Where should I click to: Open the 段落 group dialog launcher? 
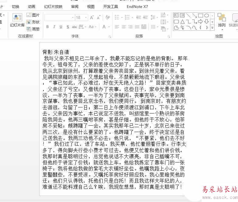tap(169, 37)
